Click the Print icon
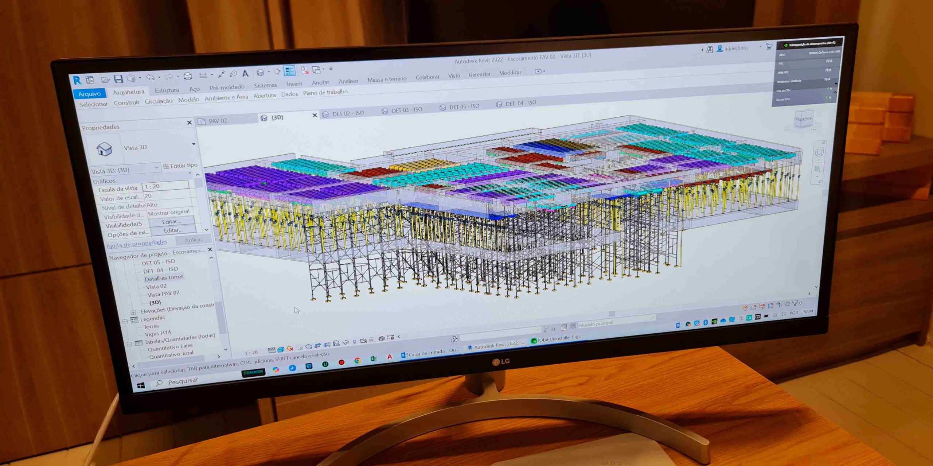 (x=188, y=76)
